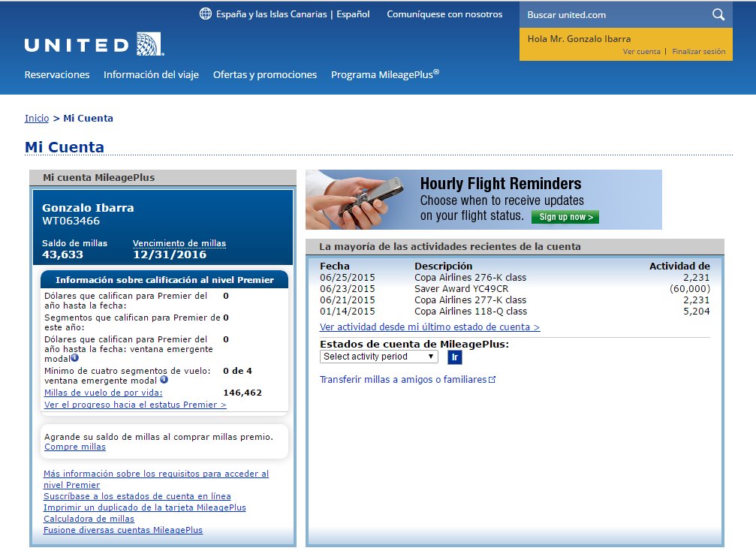Click the 'Información sobre calificación al nivel Premier' header
The height and width of the screenshot is (551, 756).
click(164, 279)
